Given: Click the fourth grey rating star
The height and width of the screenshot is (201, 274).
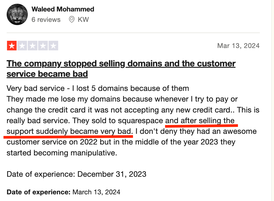Looking at the screenshot, I should 43,46.
